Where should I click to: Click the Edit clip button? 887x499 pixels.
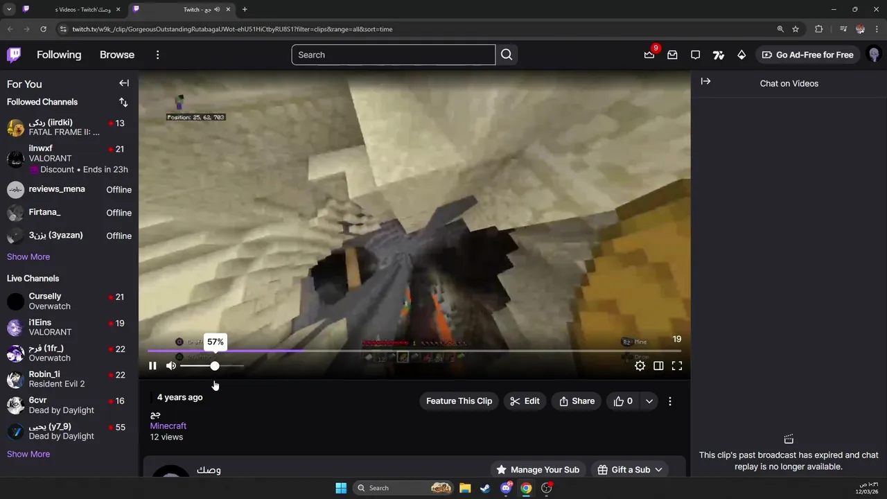pyautogui.click(x=525, y=401)
